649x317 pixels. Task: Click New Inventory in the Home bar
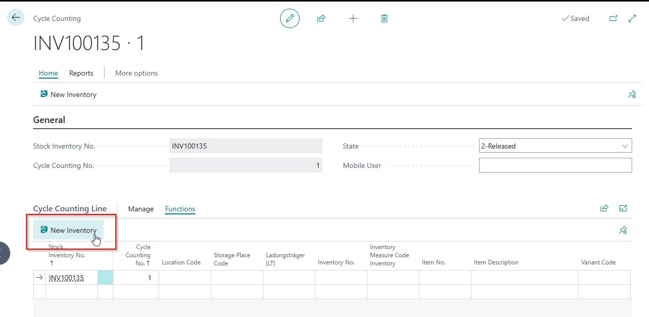click(x=68, y=94)
